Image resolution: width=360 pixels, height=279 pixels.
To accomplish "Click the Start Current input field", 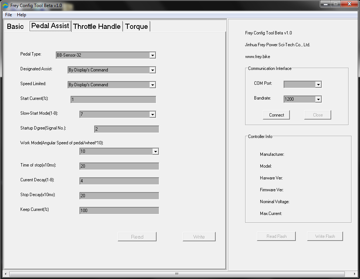I will pos(113,99).
